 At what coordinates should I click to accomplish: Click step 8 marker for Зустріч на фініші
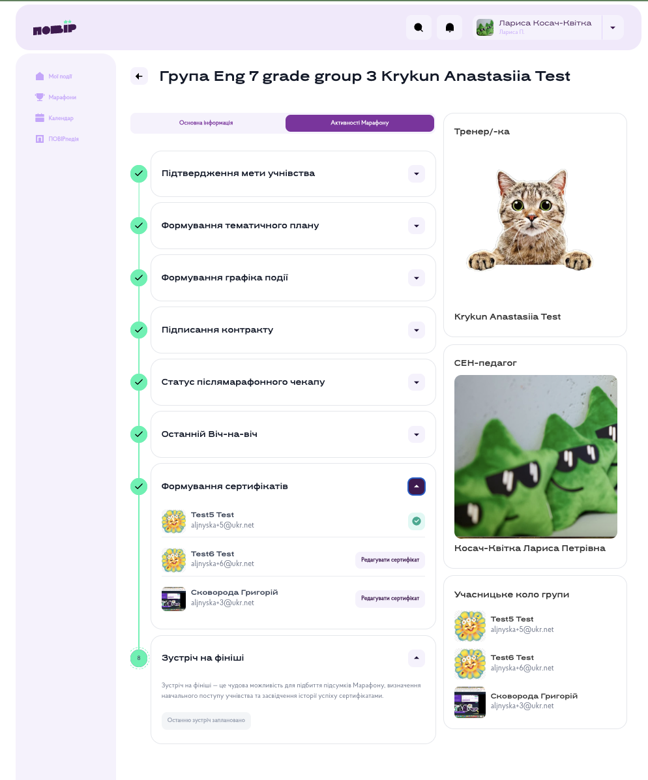click(139, 658)
